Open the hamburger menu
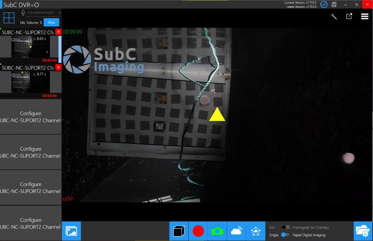373x241 pixels. [365, 16]
